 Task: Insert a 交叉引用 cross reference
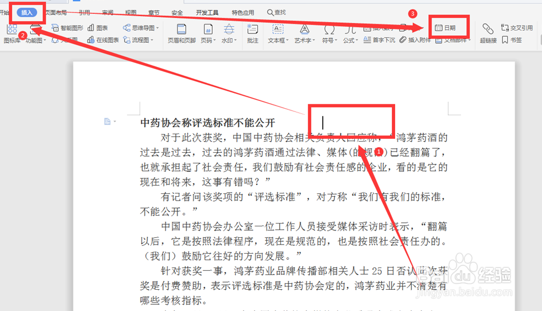[517, 28]
